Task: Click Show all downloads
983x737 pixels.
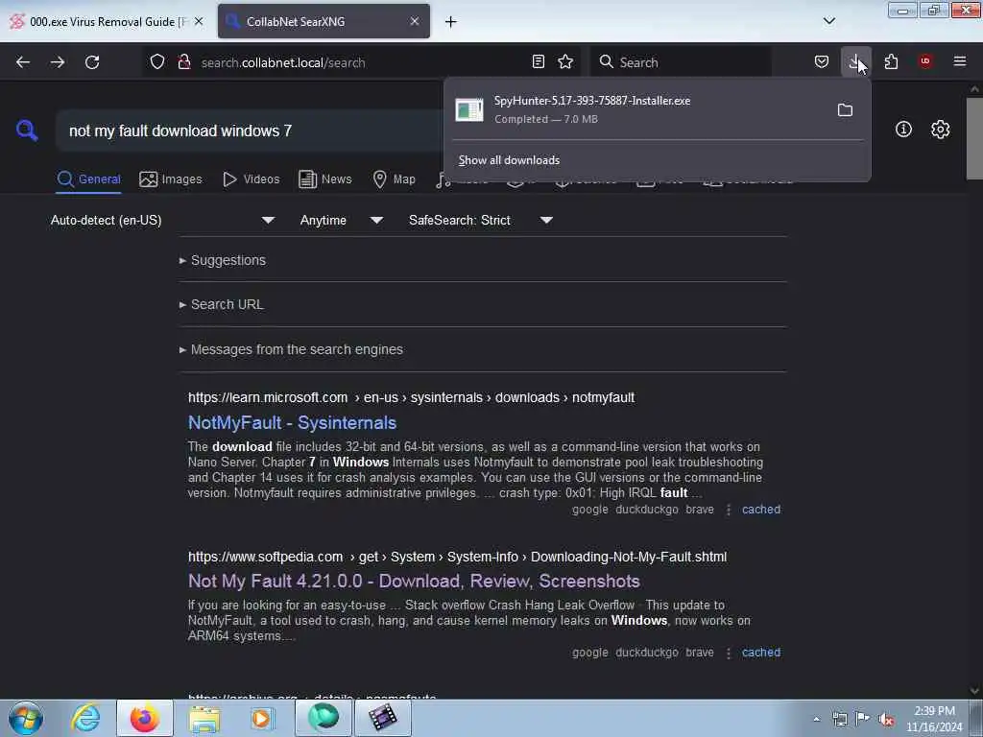Action: [509, 160]
